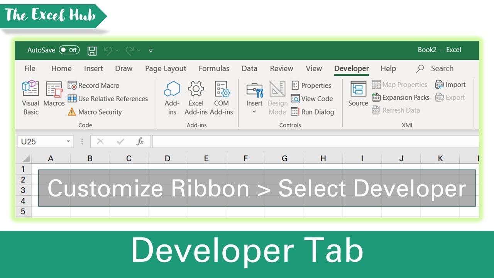This screenshot has width=494, height=278.
Task: Select column H header
Action: click(323, 158)
